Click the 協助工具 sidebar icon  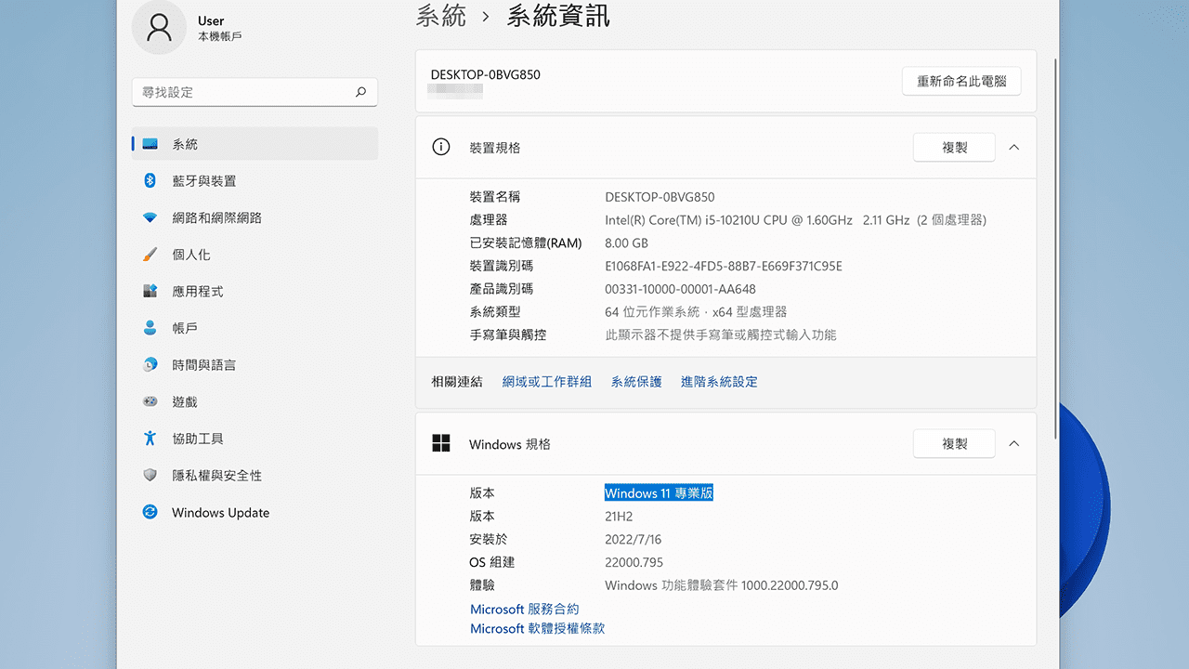pos(150,438)
